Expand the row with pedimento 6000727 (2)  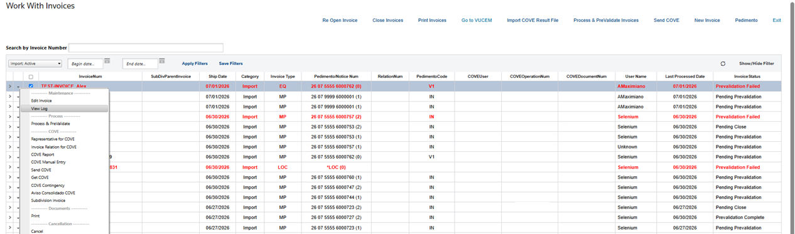[x=9, y=217]
